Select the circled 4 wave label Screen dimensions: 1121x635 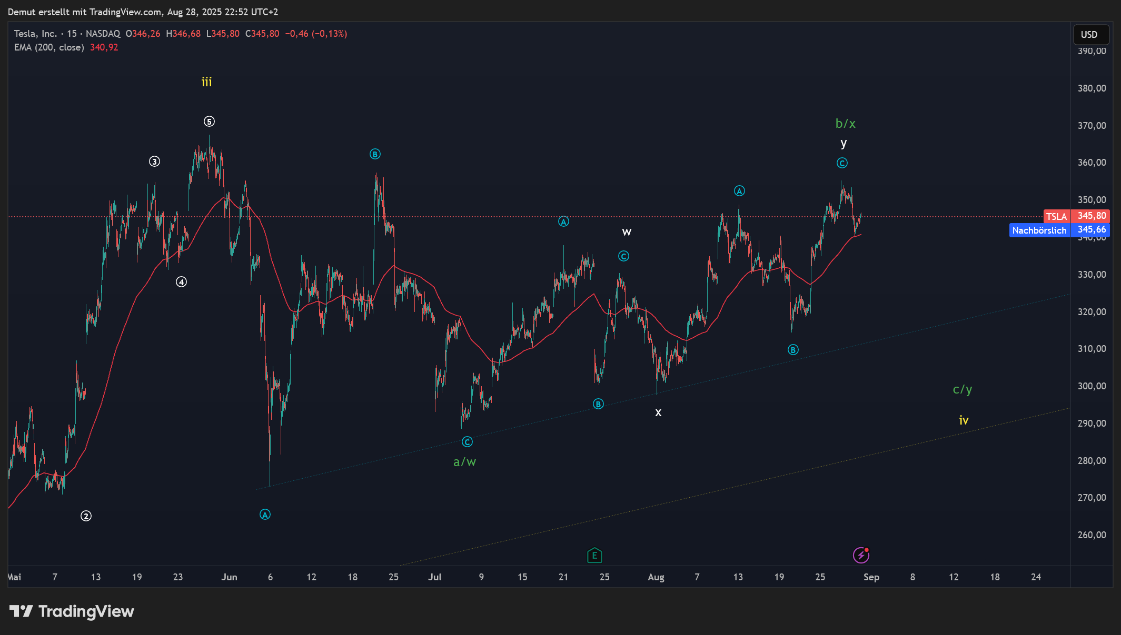point(181,282)
